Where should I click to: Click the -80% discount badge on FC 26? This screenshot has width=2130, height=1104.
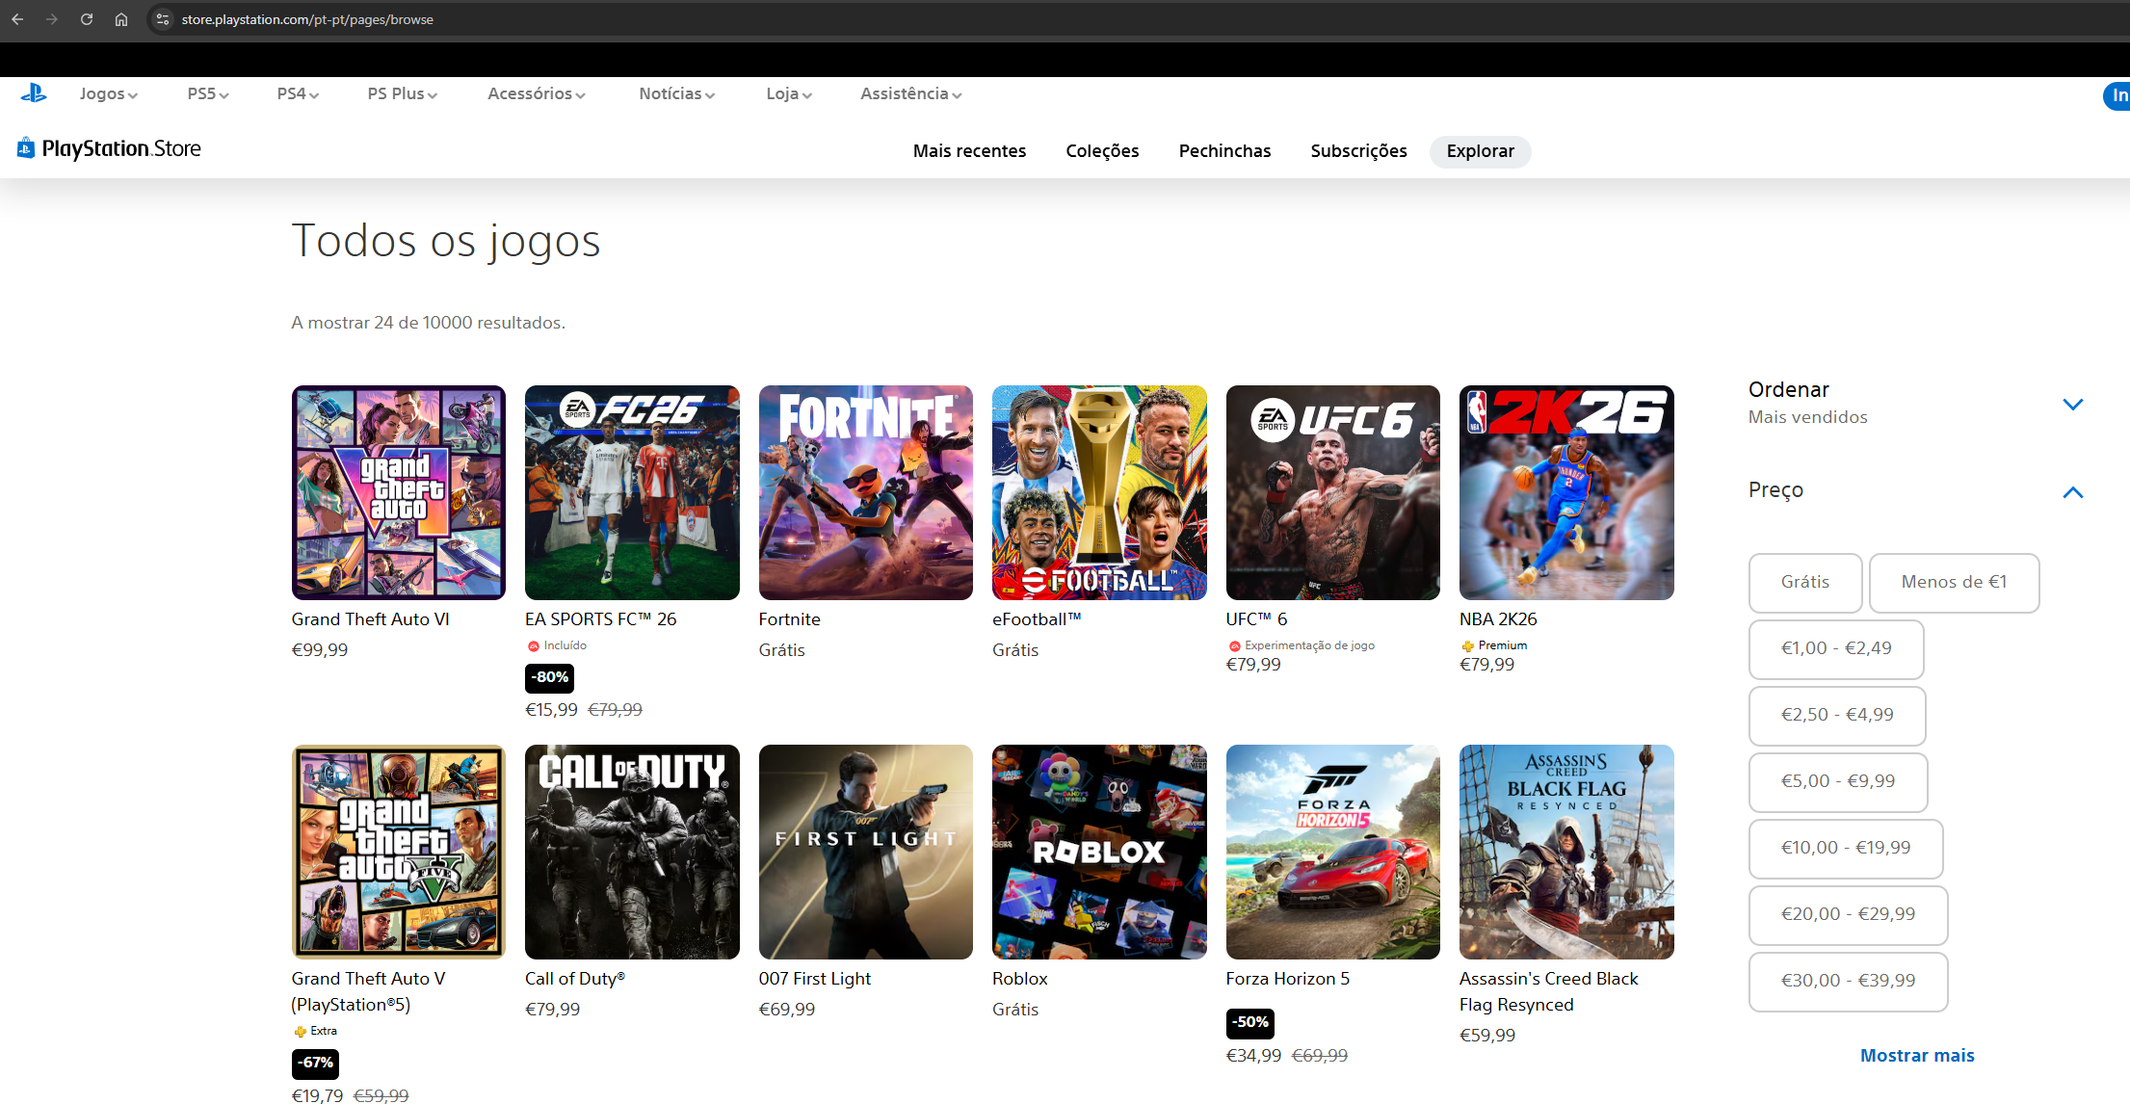[x=549, y=677]
